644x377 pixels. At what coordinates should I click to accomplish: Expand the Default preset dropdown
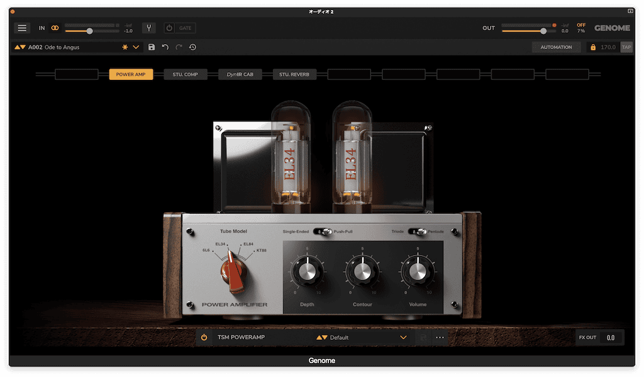[403, 337]
